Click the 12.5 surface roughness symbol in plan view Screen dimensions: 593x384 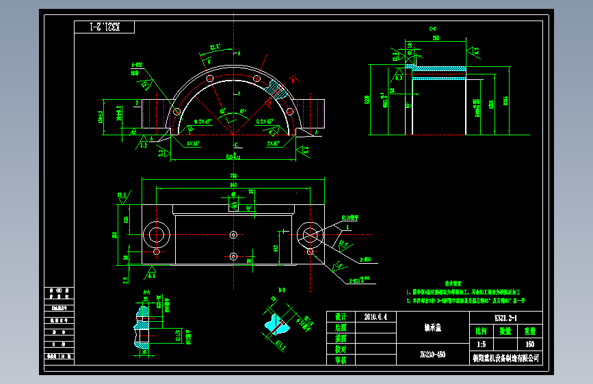(123, 197)
